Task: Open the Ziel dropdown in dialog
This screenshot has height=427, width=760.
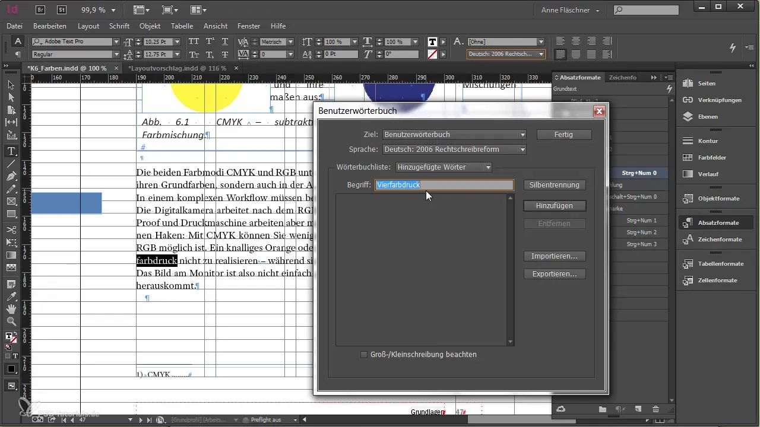Action: click(455, 135)
